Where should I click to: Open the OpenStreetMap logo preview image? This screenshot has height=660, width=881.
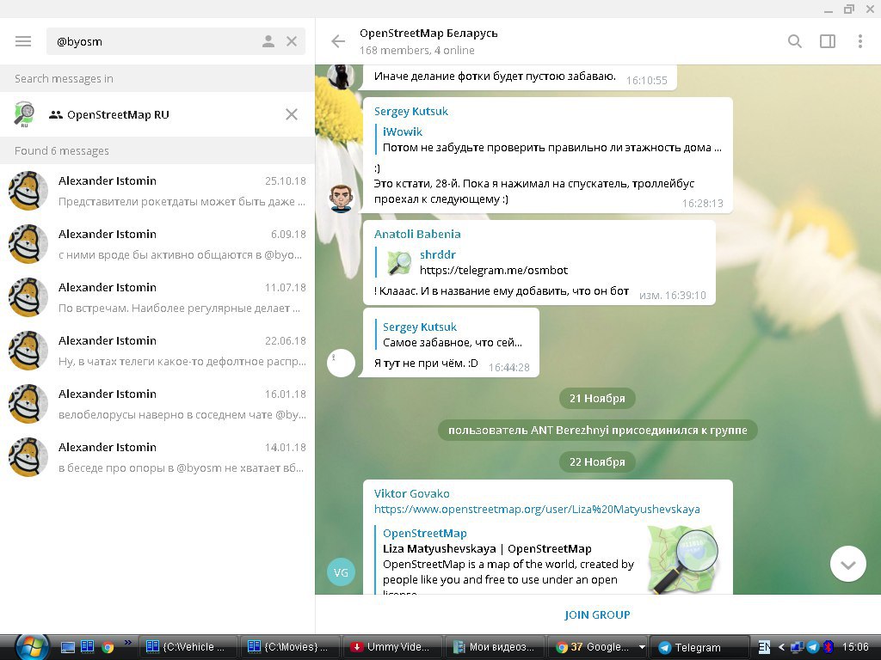(683, 559)
